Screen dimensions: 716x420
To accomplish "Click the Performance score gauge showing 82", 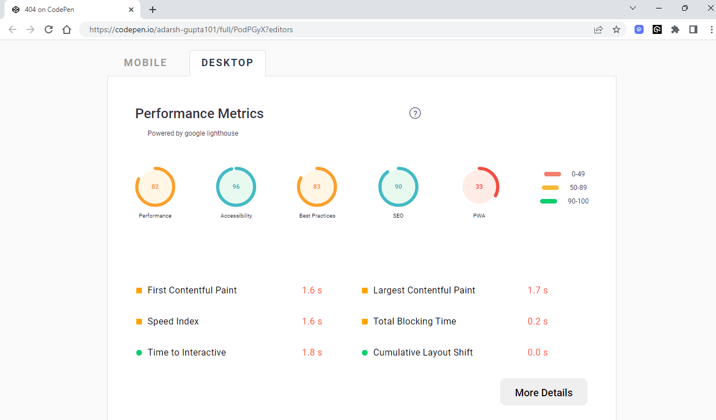I will [155, 187].
